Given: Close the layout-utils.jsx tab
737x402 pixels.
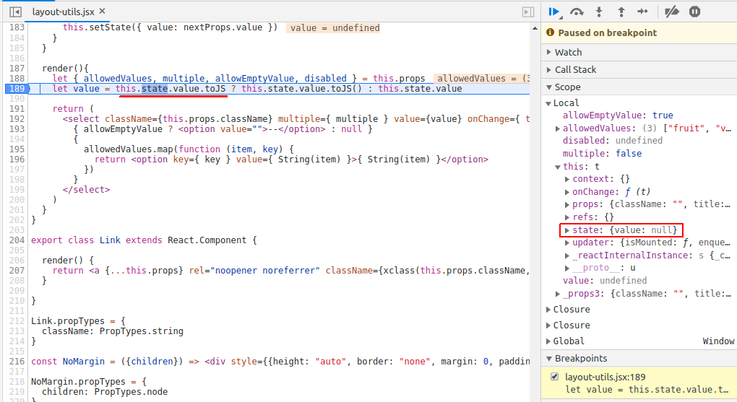Looking at the screenshot, I should (103, 11).
